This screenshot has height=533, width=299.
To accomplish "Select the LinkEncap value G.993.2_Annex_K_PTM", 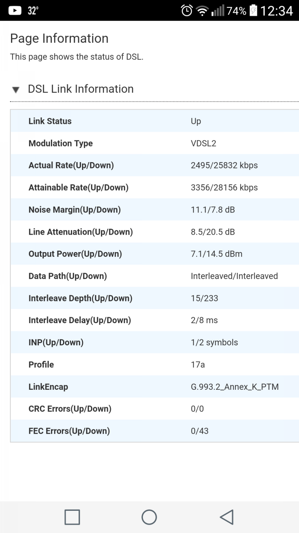I will [234, 387].
